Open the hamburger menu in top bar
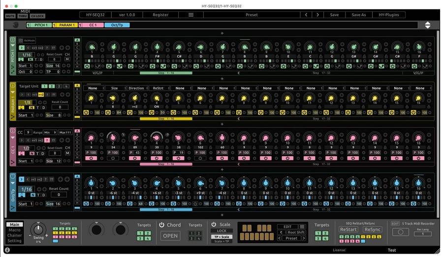The image size is (443, 257). pos(191,15)
